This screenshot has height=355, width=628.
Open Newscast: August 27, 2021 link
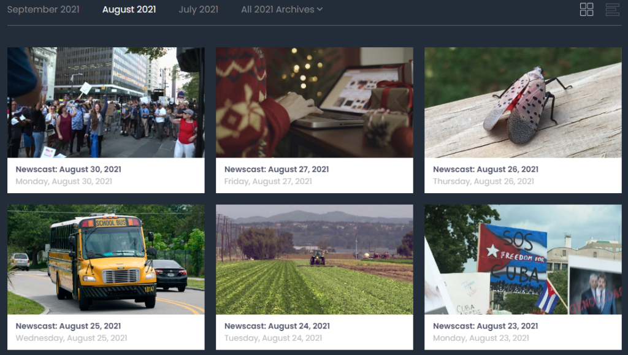277,169
